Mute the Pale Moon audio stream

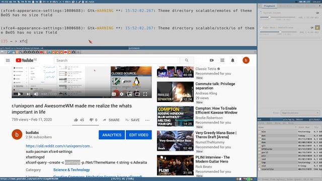point(312,27)
